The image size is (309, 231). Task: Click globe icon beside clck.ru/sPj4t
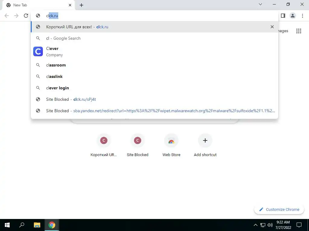(38, 99)
